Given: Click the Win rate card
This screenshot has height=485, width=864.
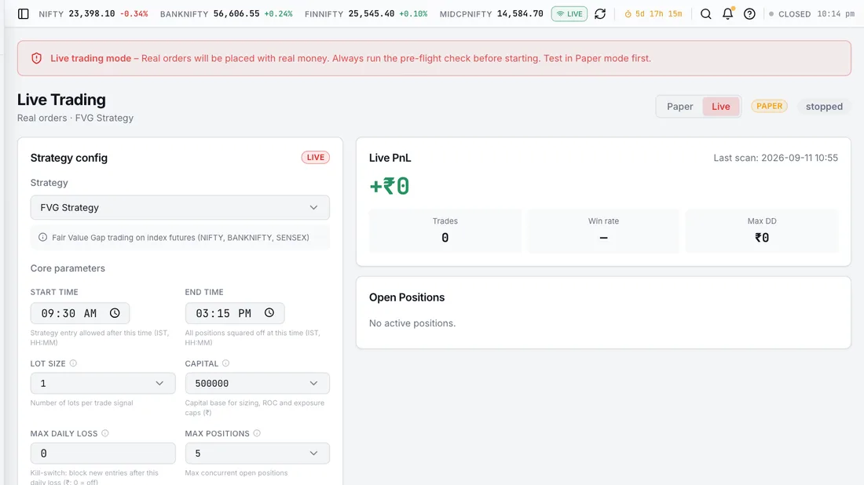Looking at the screenshot, I should click(603, 231).
